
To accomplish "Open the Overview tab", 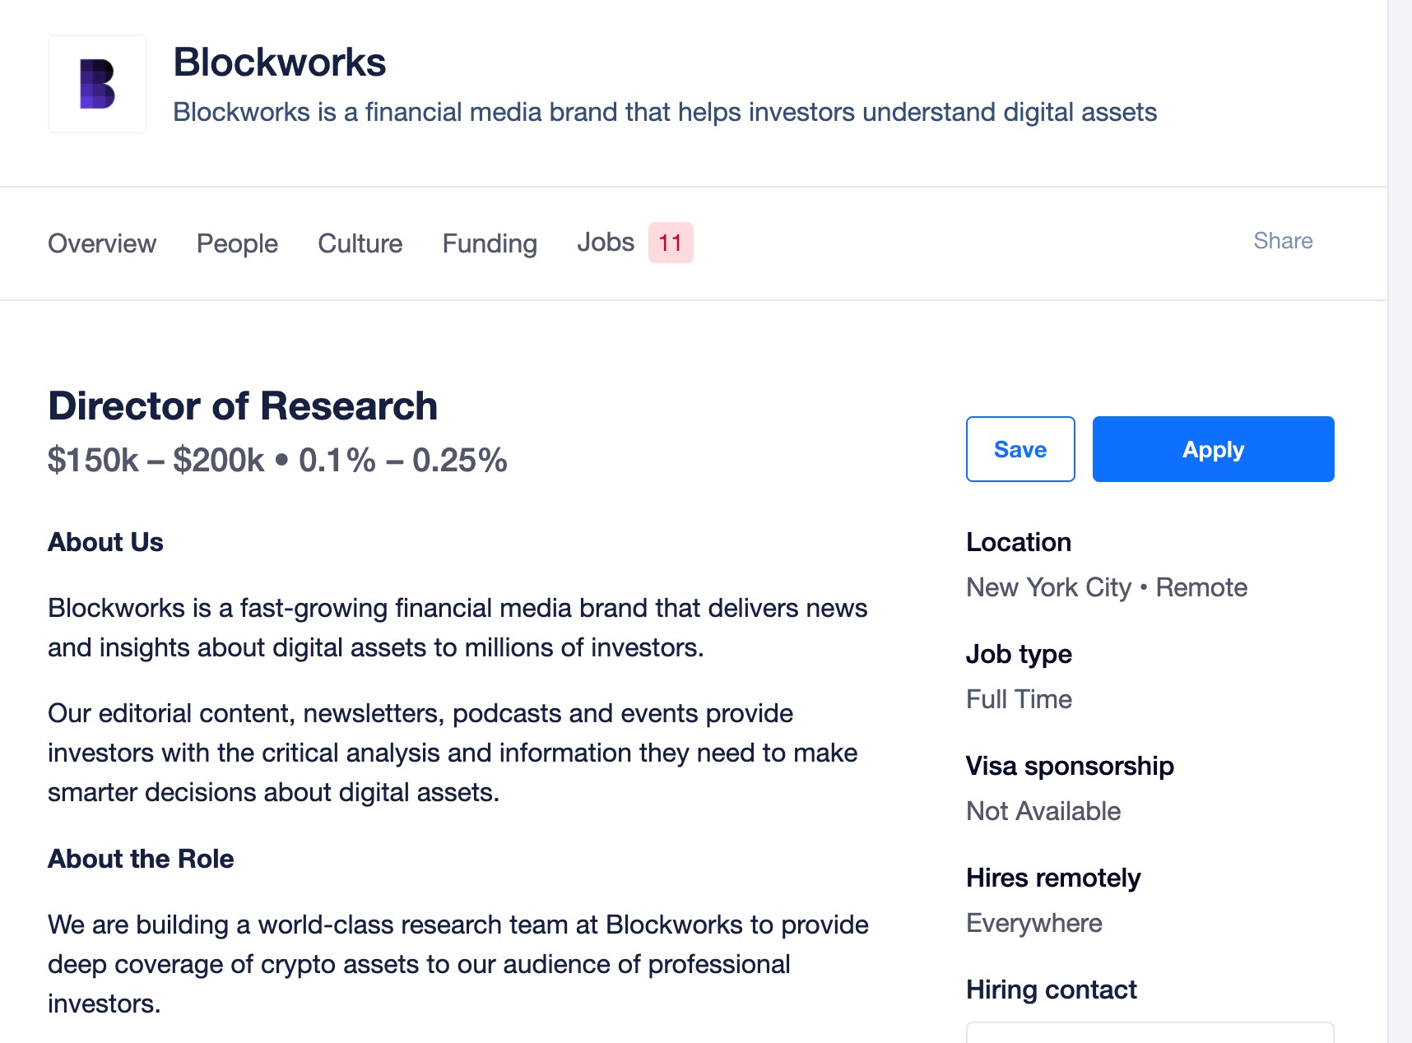I will [102, 243].
